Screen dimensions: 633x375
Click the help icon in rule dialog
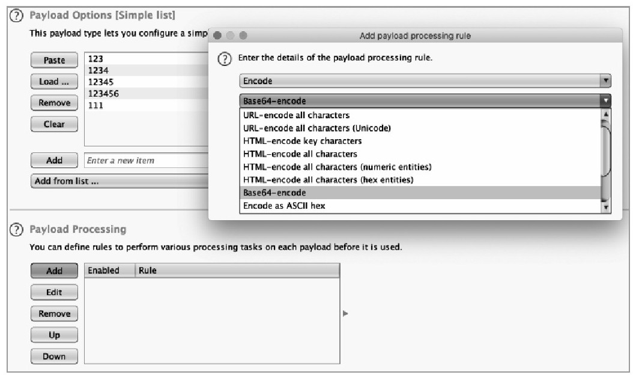(225, 59)
